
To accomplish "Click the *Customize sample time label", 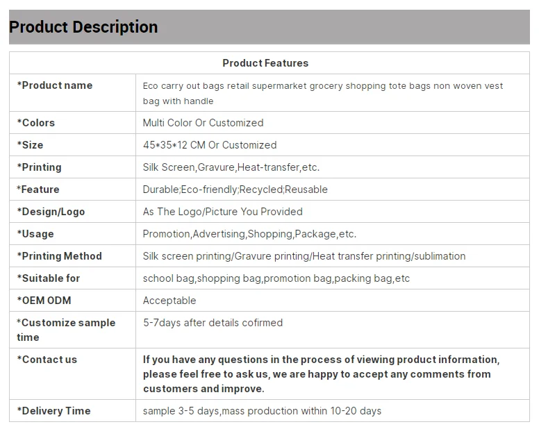I will pyautogui.click(x=66, y=330).
